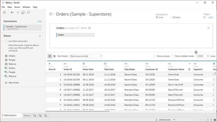
Task: Go forward with the right arrow
Action: coord(18,13)
